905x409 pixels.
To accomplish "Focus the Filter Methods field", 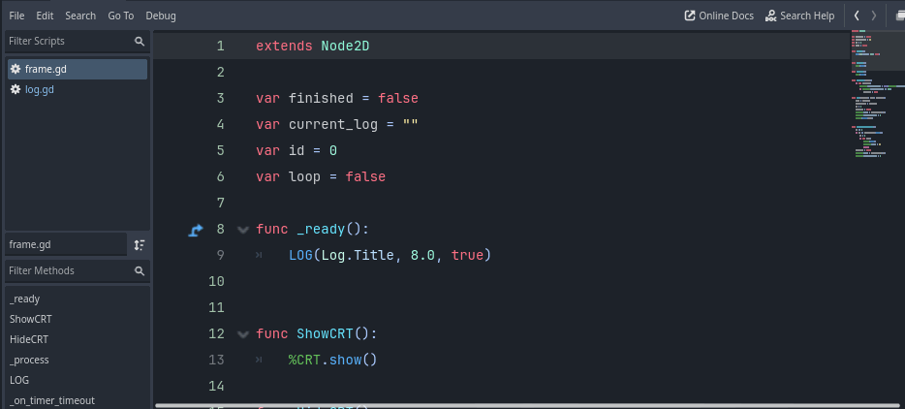I will coord(78,270).
